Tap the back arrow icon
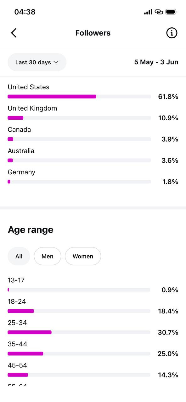The height and width of the screenshot is (402, 186). click(x=14, y=33)
